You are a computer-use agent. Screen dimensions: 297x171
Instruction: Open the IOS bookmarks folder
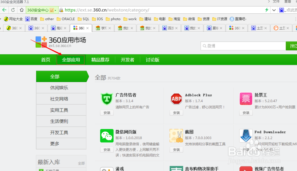click(x=97, y=19)
